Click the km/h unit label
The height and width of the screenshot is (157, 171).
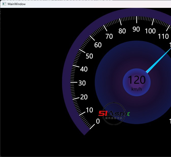click(137, 89)
